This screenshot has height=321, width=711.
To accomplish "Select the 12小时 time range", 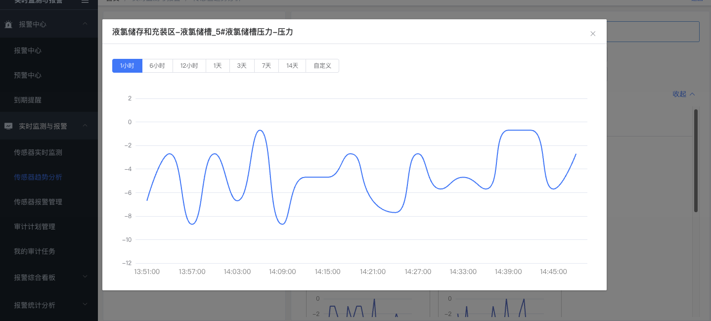I will (189, 66).
